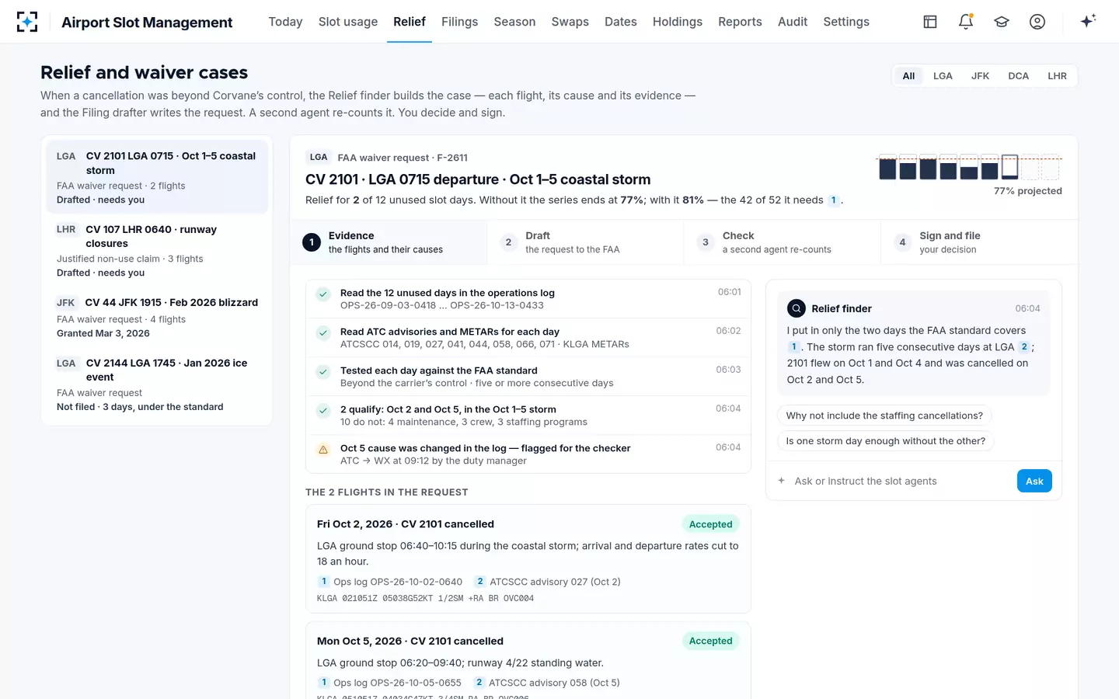1119x699 pixels.
Task: Click the plus icon in the ask field
Action: click(x=782, y=481)
